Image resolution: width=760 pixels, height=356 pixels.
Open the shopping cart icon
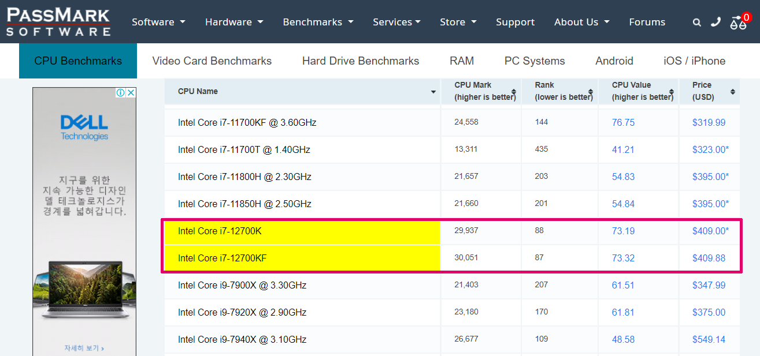point(739,22)
